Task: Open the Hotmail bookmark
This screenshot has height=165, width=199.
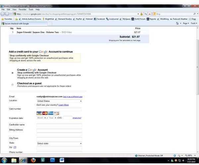Action: coord(88,19)
